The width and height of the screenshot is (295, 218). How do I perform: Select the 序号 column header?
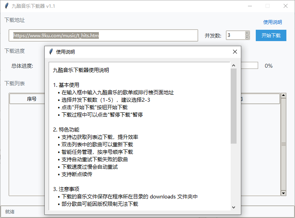[32, 99]
